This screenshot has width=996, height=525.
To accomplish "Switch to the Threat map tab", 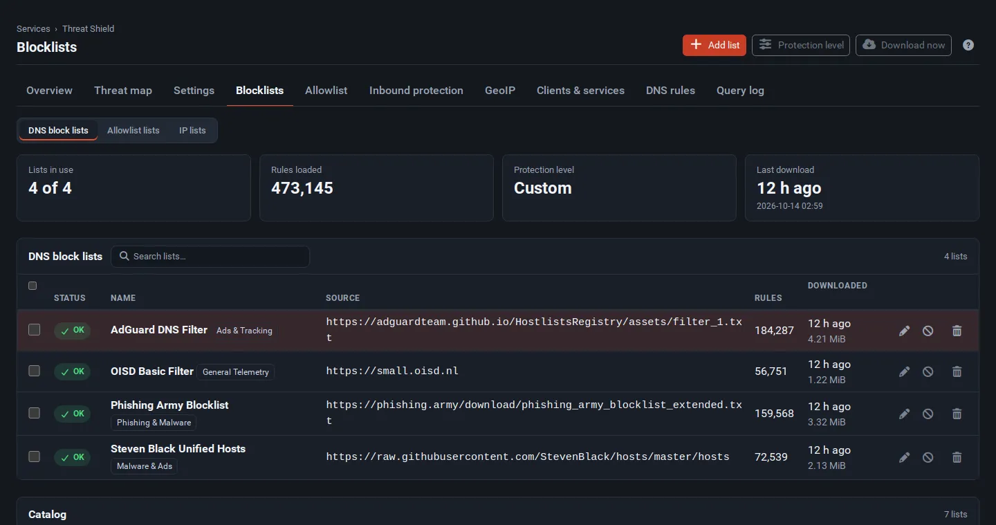I will (123, 91).
